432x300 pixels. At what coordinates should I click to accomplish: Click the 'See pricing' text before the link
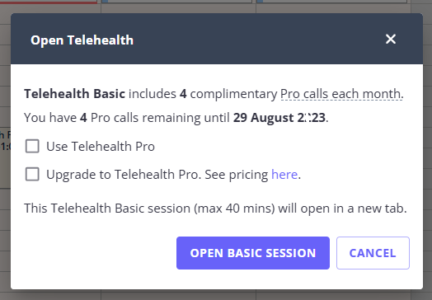(x=237, y=175)
